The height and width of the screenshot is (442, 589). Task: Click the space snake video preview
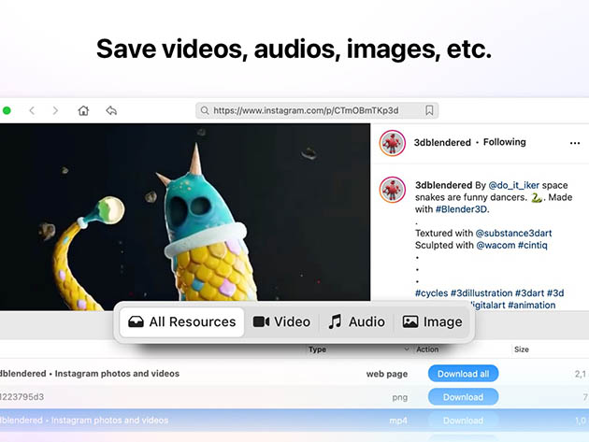click(x=185, y=216)
